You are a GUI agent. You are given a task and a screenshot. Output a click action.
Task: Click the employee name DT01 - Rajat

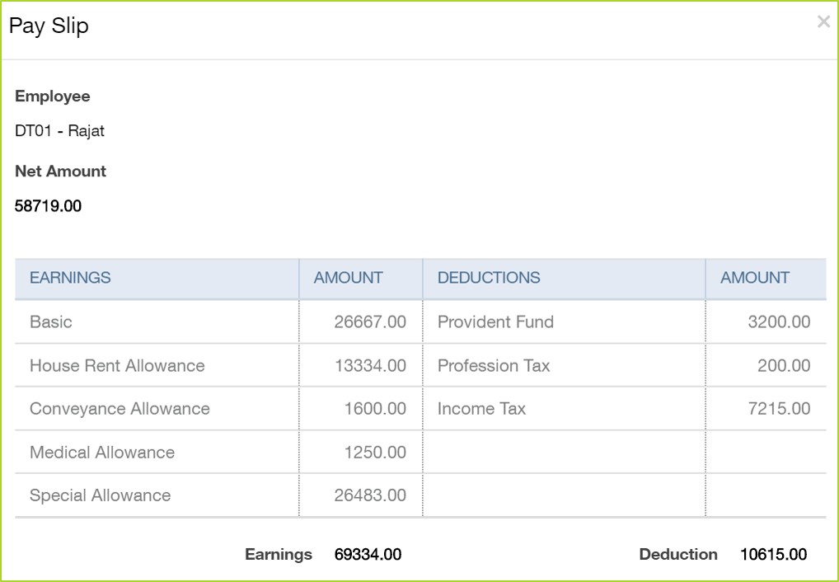tap(59, 130)
